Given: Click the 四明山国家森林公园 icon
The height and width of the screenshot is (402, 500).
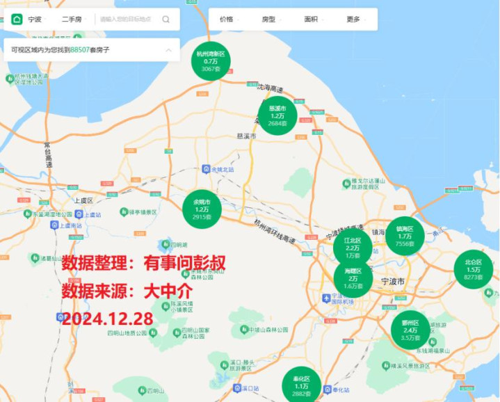Looking at the screenshot, I should click(x=177, y=333).
